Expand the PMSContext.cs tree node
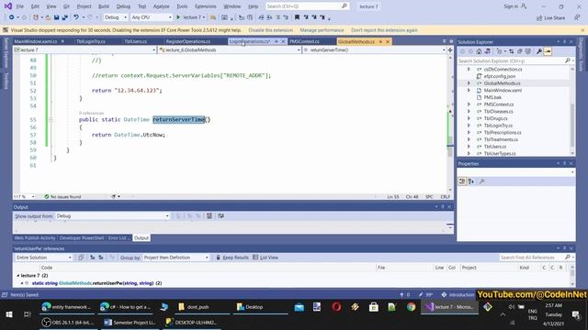Viewport: 588px width, 330px height. pyautogui.click(x=469, y=104)
